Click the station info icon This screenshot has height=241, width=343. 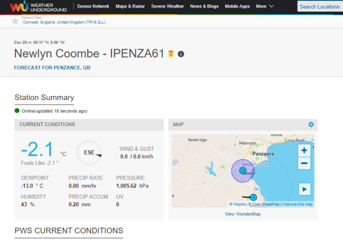pyautogui.click(x=181, y=54)
